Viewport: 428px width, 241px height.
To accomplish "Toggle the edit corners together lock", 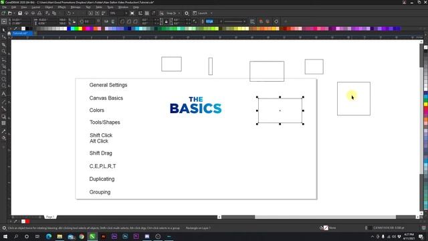I will coord(166,21).
